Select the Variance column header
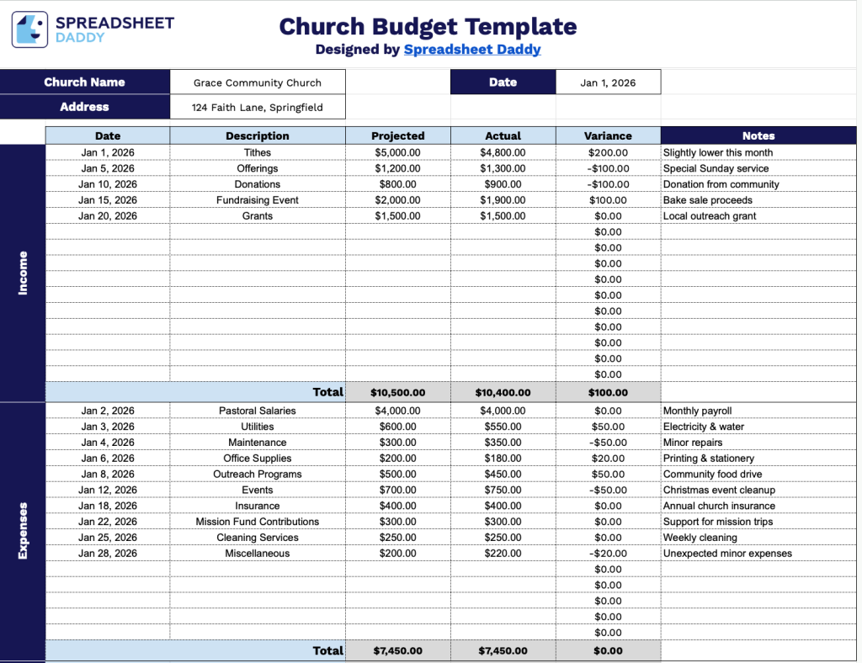The image size is (862, 663). coord(608,135)
